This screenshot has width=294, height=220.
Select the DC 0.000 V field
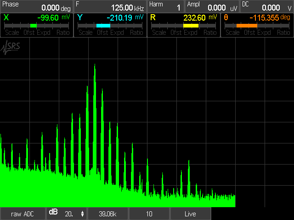(x=266, y=6)
